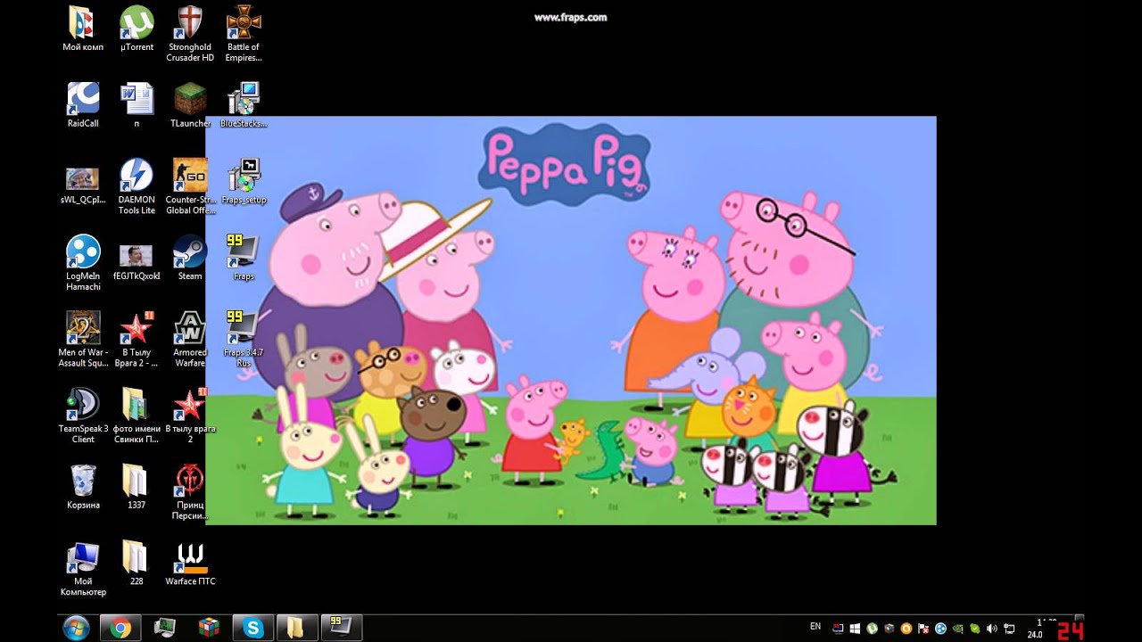Open the µTorrent desktop shortcut
The height and width of the screenshot is (642, 1142).
(x=137, y=23)
